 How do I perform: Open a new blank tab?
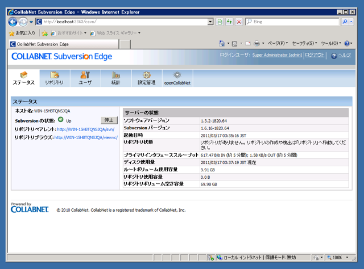click(125, 44)
